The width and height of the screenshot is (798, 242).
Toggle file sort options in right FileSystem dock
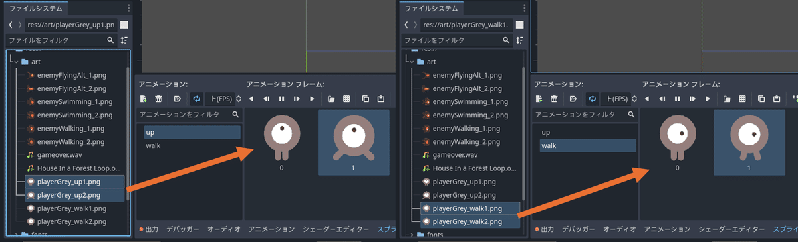519,40
